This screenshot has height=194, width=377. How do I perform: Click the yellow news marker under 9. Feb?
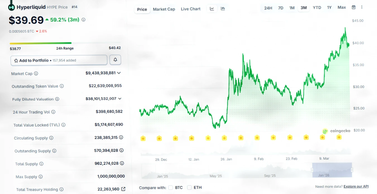[x=257, y=138]
